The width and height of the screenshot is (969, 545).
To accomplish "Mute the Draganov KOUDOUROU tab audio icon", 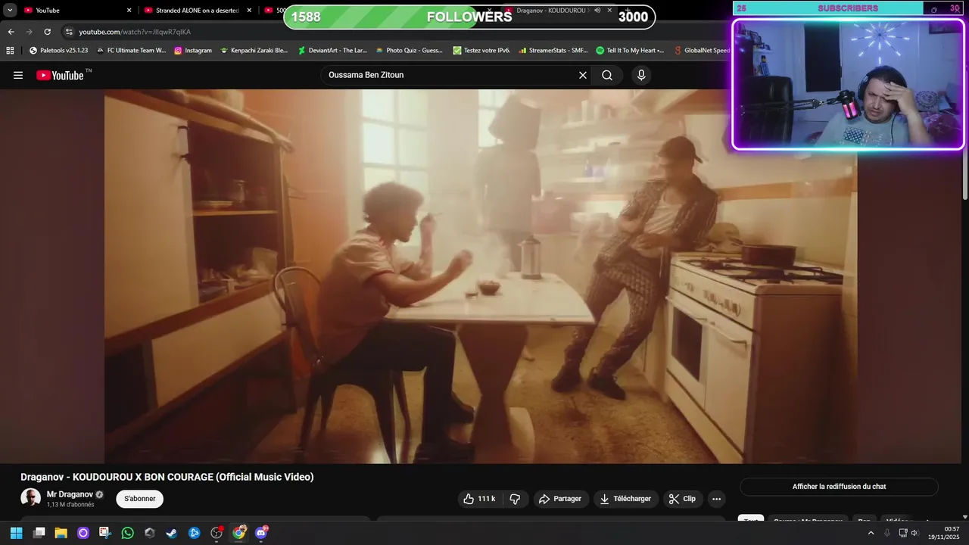I will point(597,11).
